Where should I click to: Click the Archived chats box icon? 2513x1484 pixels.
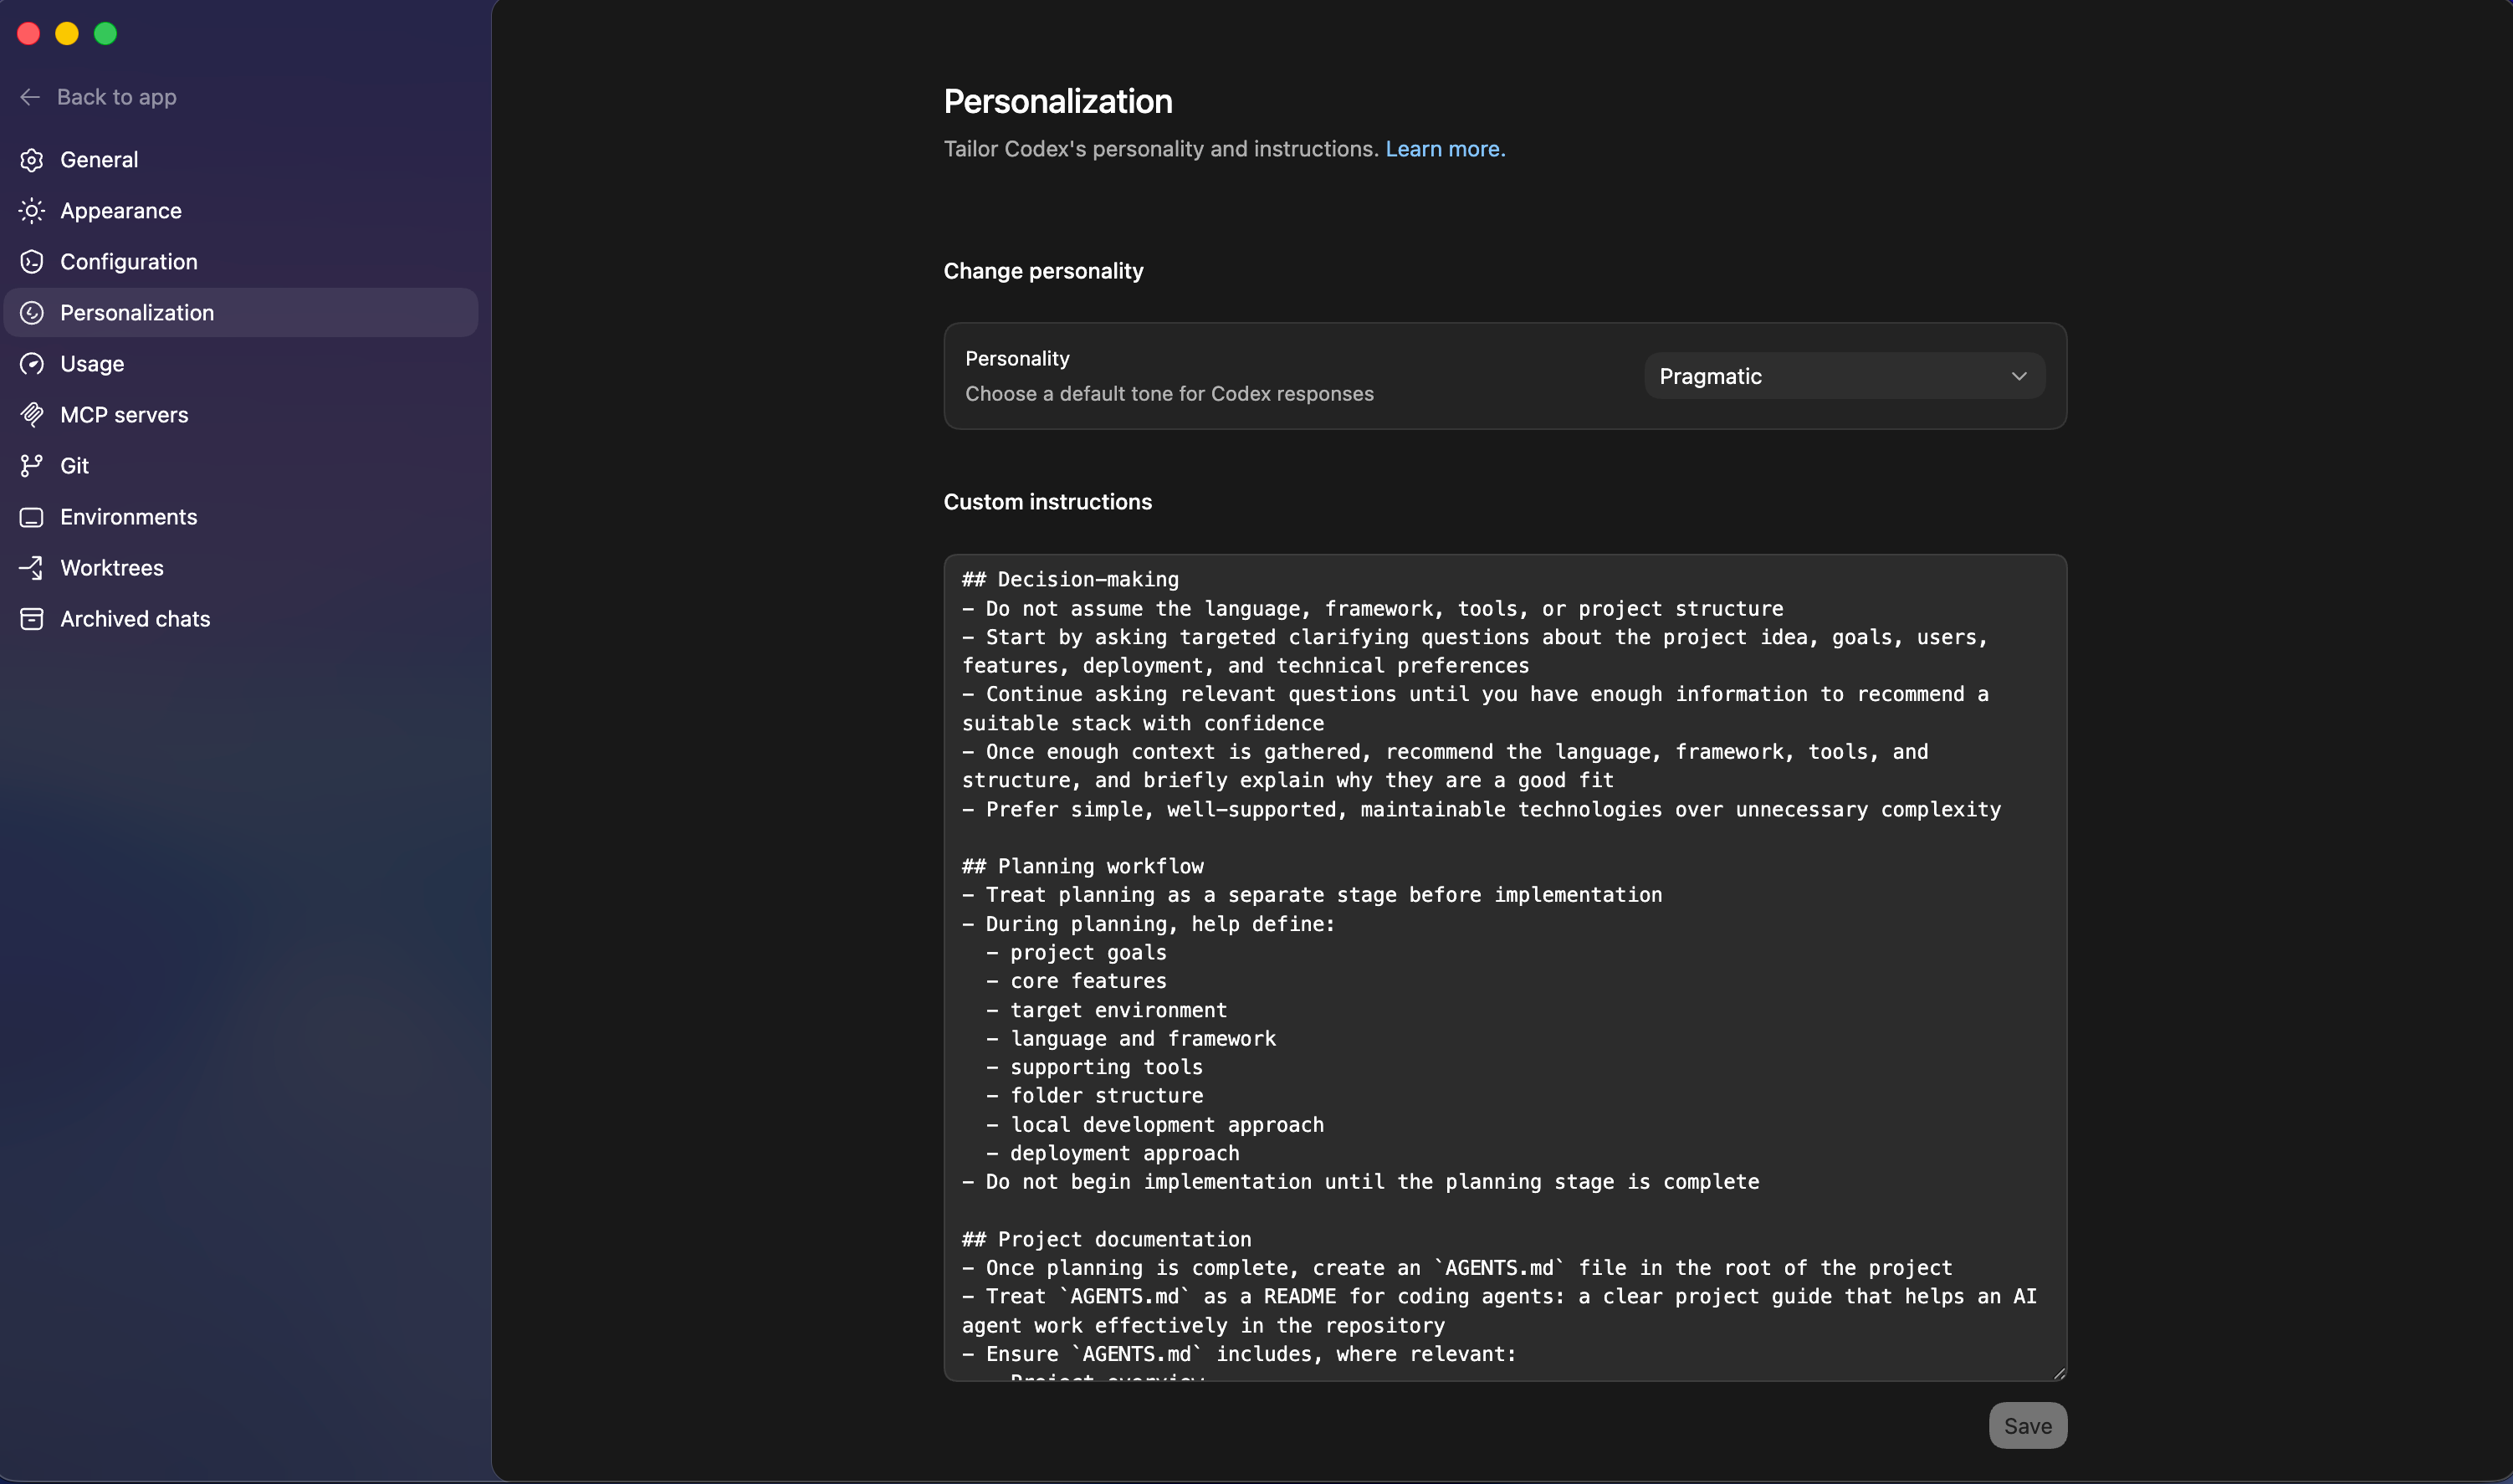[32, 619]
